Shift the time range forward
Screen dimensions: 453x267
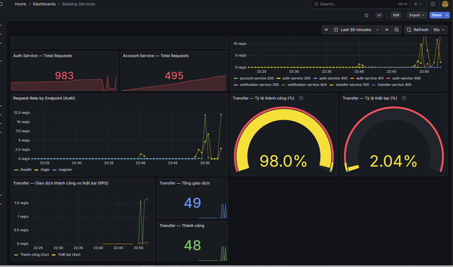387,30
